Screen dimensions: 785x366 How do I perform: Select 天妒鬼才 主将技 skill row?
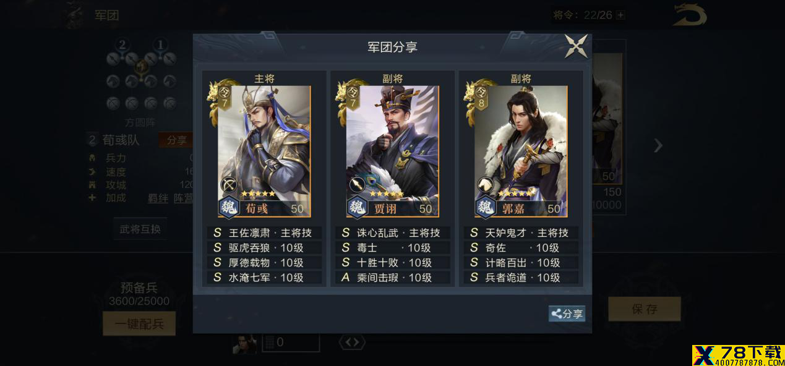coord(521,233)
